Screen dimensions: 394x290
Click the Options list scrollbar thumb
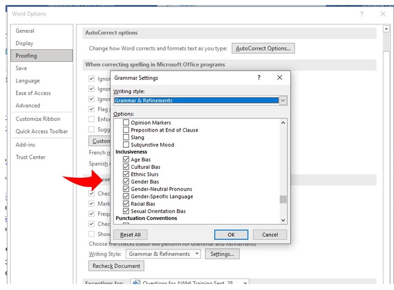click(283, 199)
